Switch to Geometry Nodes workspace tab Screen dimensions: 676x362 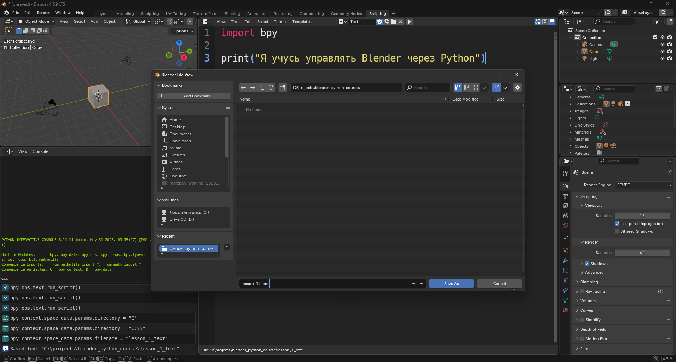click(x=346, y=14)
